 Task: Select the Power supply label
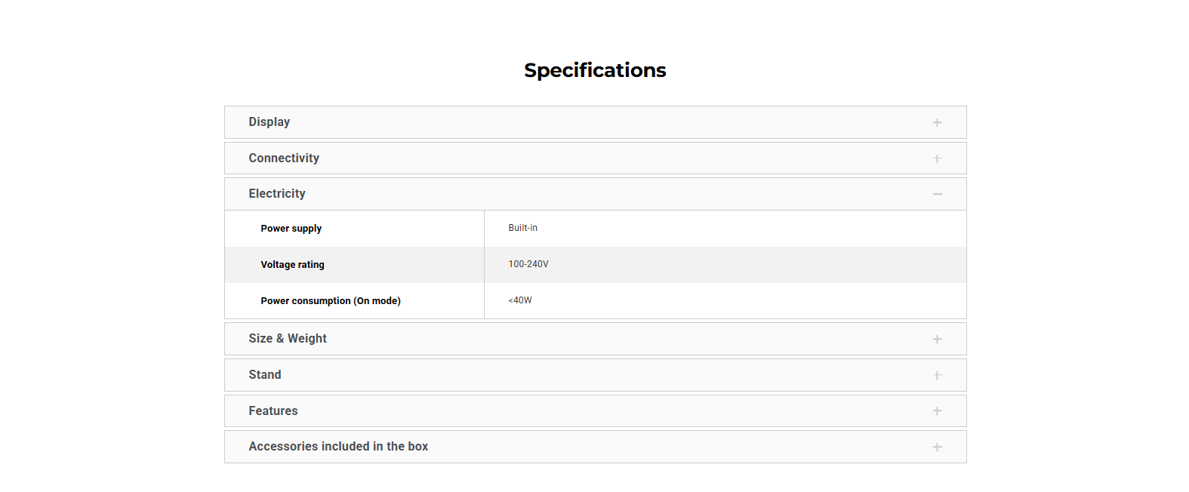291,229
